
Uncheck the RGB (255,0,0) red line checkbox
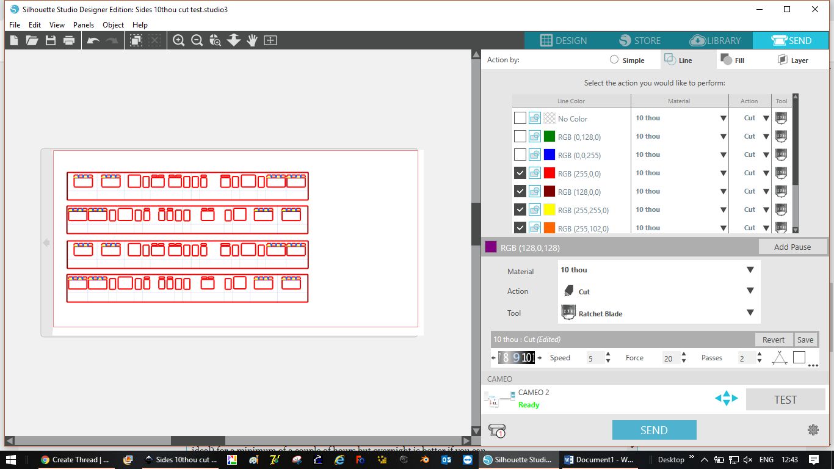click(x=520, y=173)
